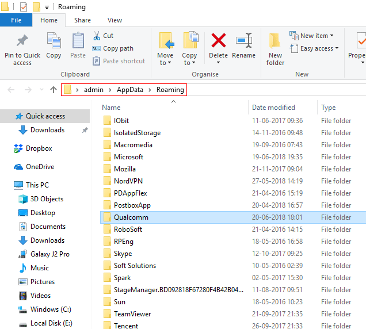This screenshot has width=366, height=329.
Task: Click the Music note icon
Action: click(x=23, y=268)
